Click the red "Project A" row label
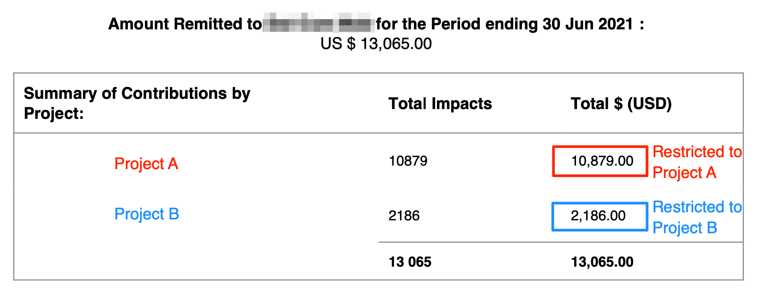Screen dimensions: 766x292 [x=146, y=164]
